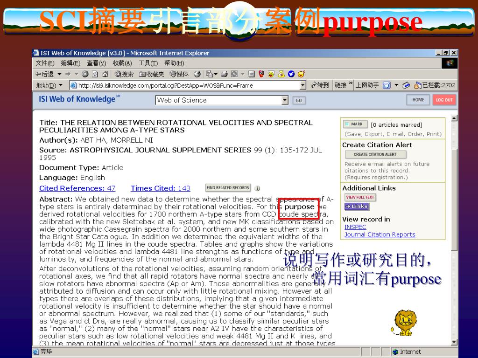This screenshot has height=358, width=478.
Task: Click the MARK button
Action: click(x=355, y=124)
